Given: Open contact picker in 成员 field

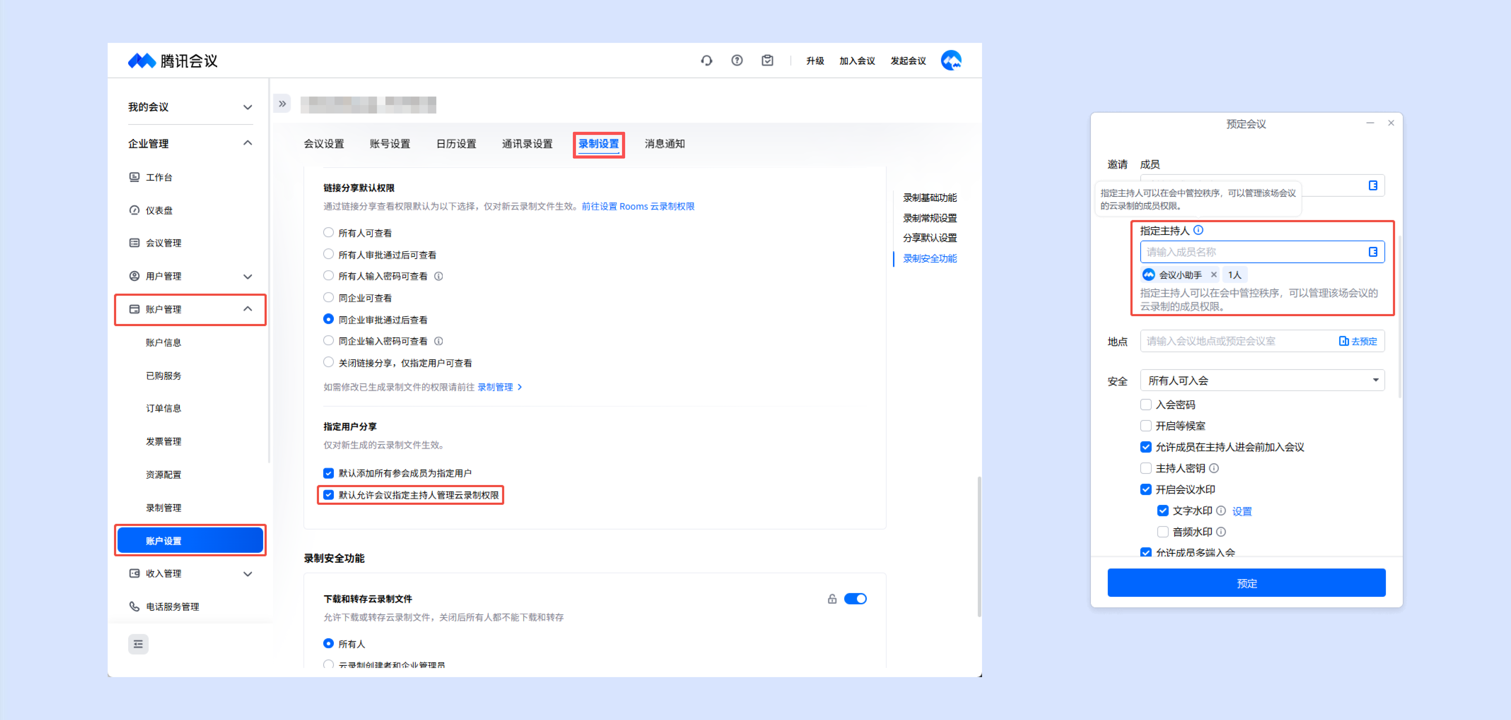Looking at the screenshot, I should coord(1373,185).
